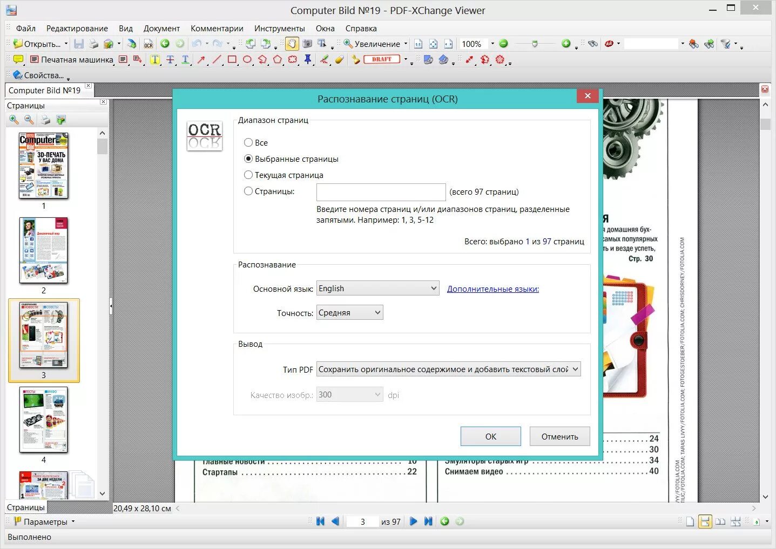Image resolution: width=776 pixels, height=549 pixels.
Task: Open the 'Основной язык' English dropdown
Action: click(378, 289)
